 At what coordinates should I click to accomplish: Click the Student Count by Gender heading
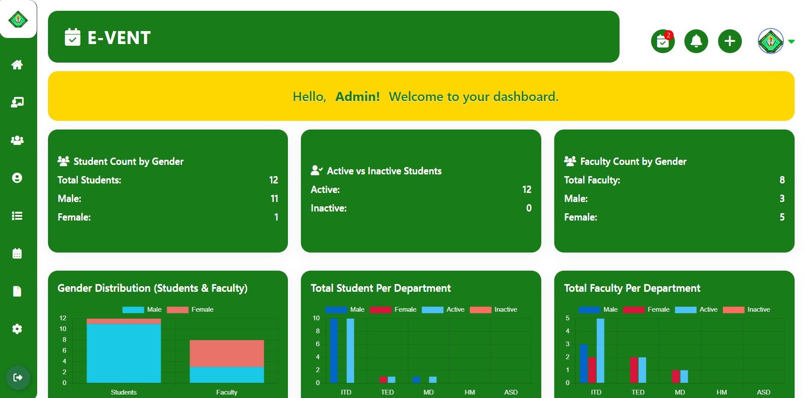[x=128, y=161]
